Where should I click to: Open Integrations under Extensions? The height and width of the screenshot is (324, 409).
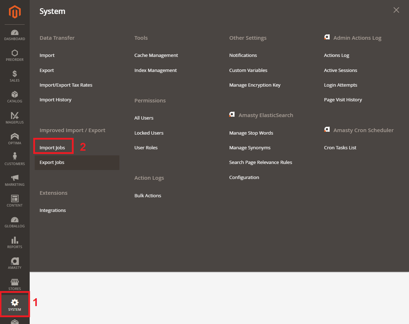[x=53, y=211]
